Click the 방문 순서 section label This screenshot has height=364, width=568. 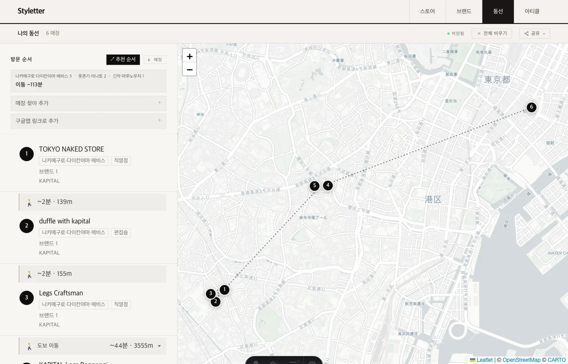coord(21,59)
